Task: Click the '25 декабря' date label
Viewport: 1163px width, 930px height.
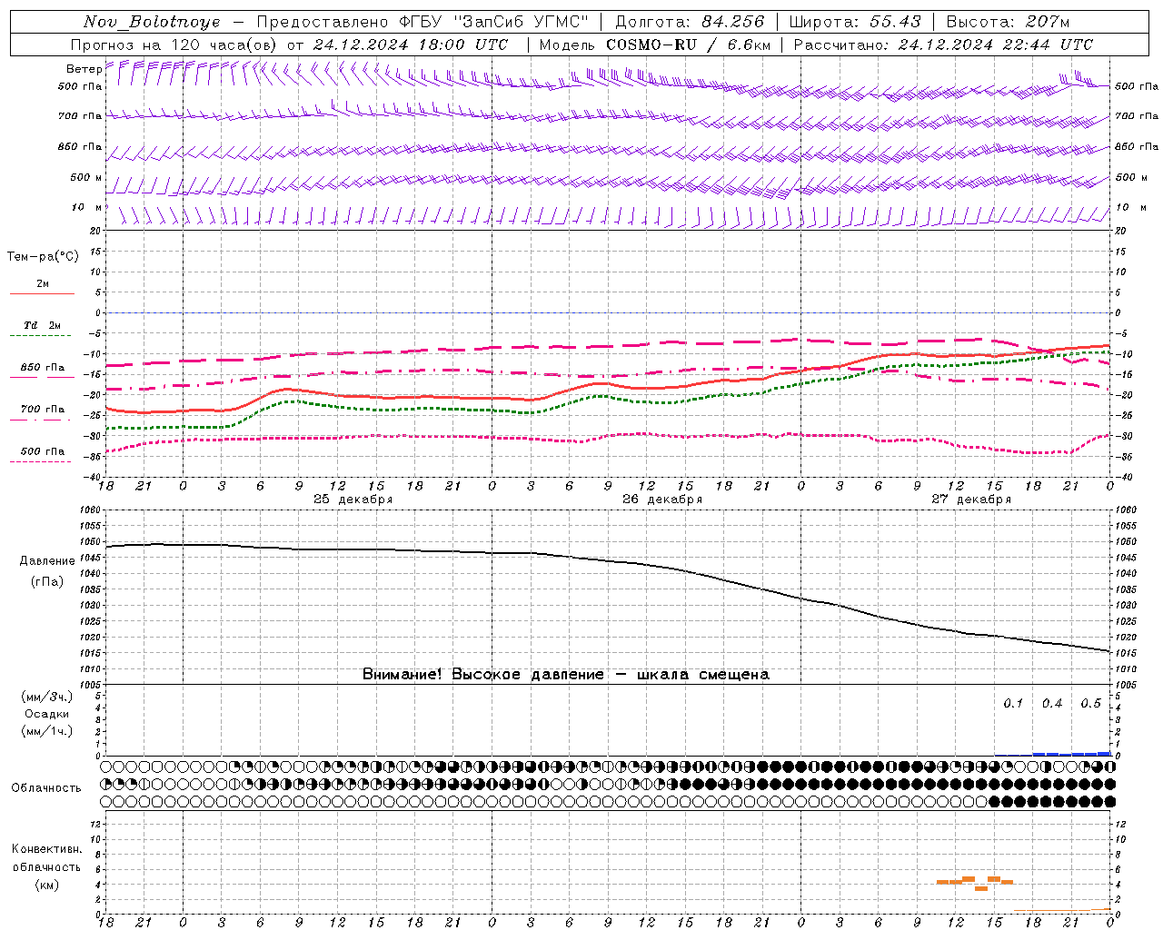Action: (353, 500)
